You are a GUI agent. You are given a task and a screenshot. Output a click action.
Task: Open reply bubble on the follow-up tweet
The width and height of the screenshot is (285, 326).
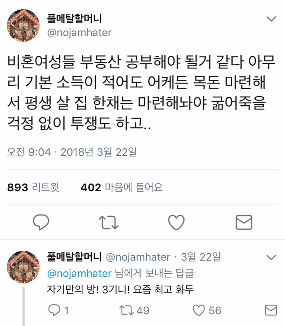pyautogui.click(x=54, y=310)
